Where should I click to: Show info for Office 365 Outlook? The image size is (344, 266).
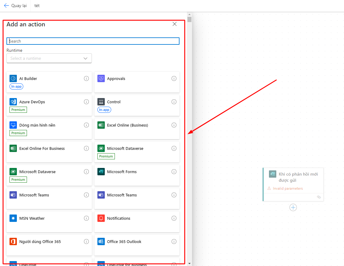[174, 241]
